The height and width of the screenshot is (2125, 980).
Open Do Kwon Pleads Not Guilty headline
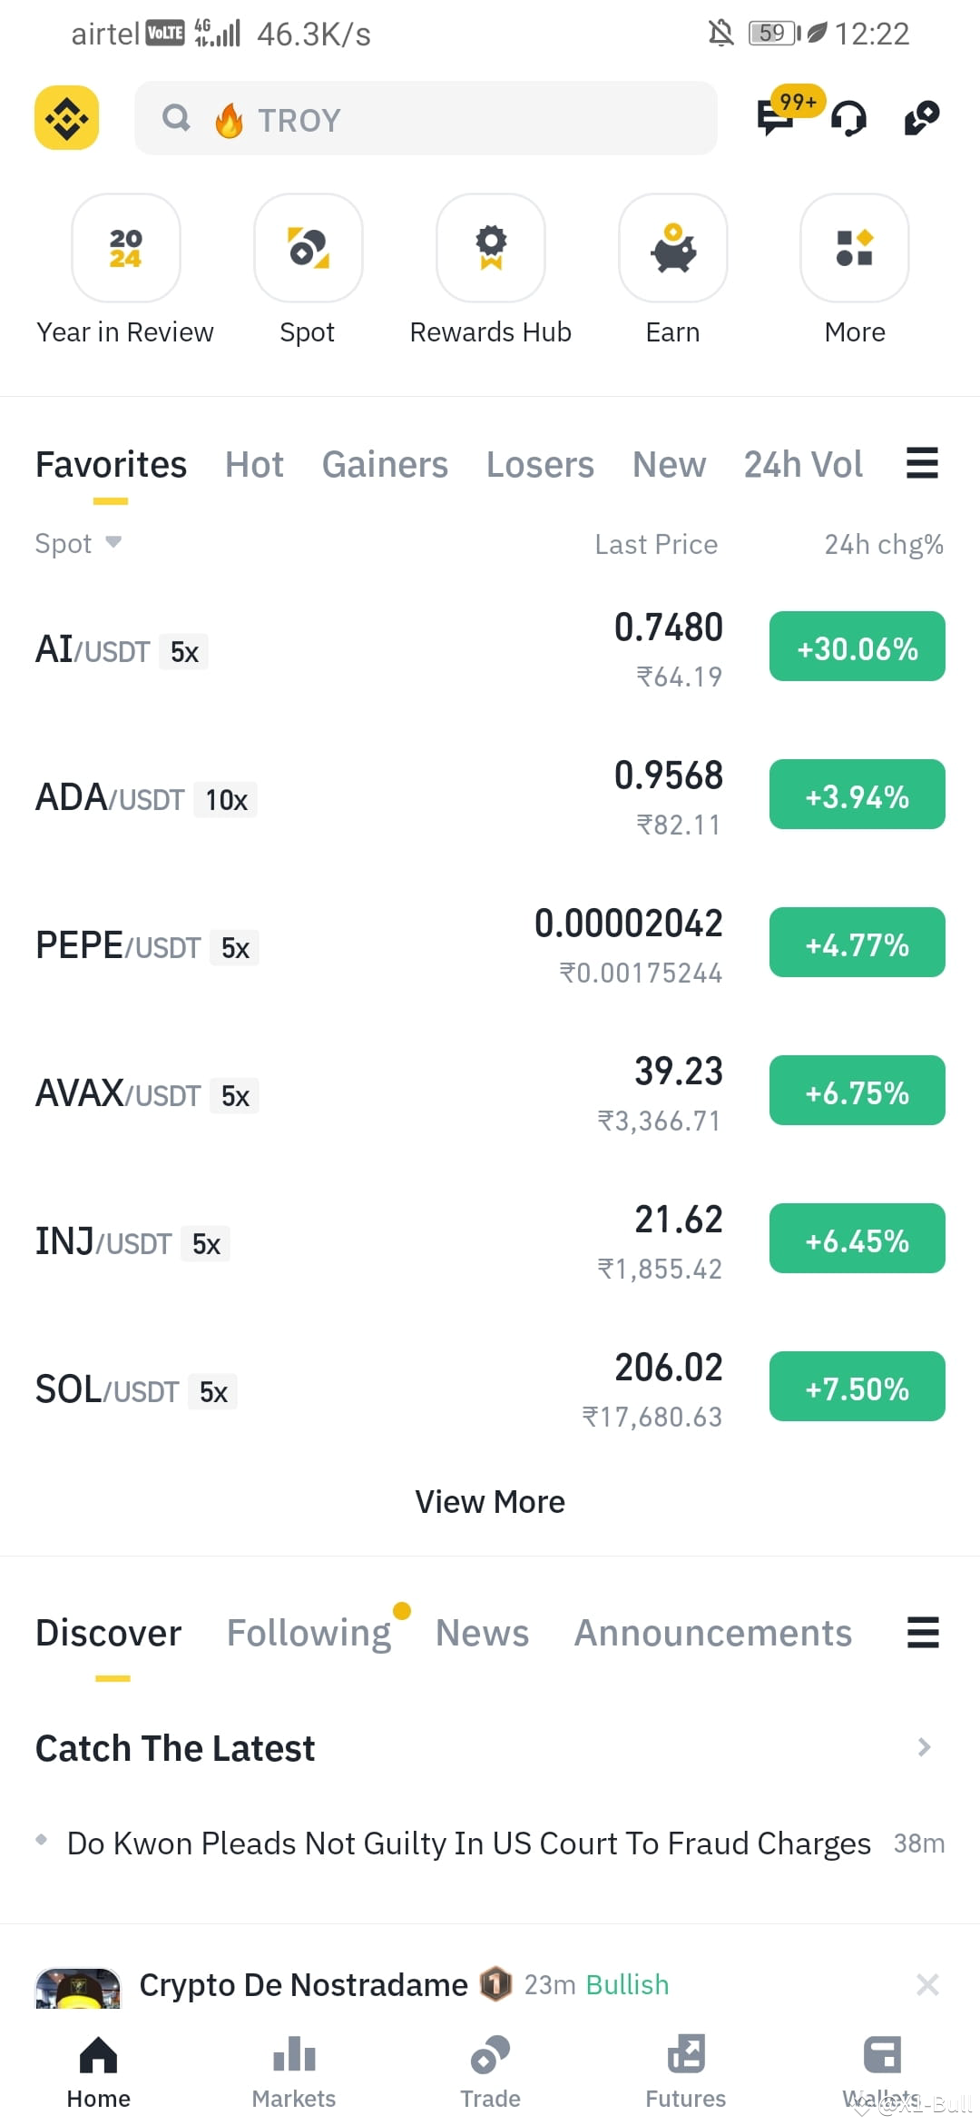point(469,1843)
